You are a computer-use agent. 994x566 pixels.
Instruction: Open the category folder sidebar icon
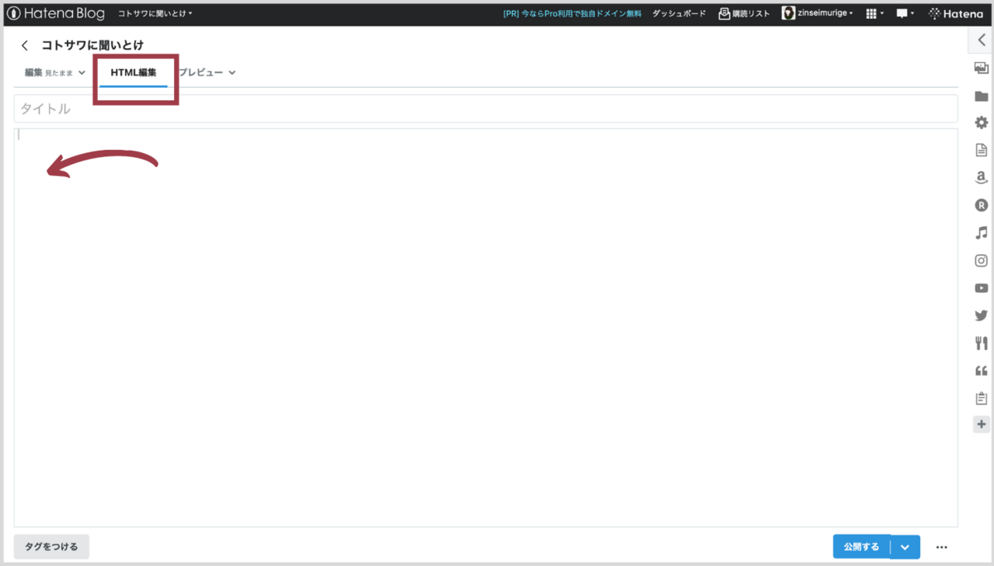pyautogui.click(x=981, y=95)
